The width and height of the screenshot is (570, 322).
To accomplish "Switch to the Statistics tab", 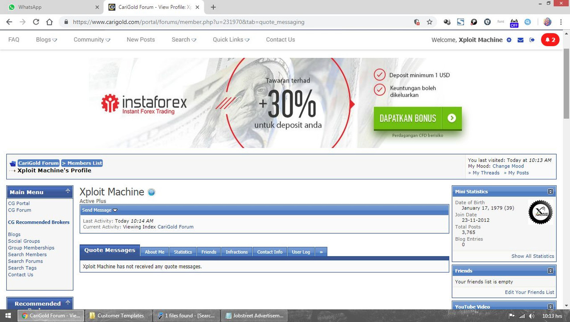I will [x=183, y=252].
